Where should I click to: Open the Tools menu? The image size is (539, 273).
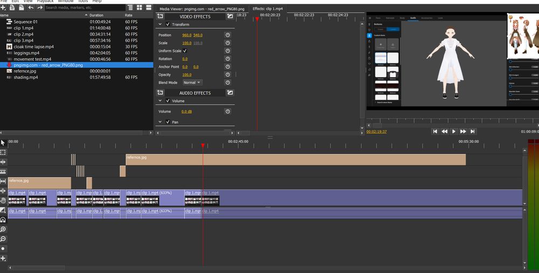[x=82, y=2]
